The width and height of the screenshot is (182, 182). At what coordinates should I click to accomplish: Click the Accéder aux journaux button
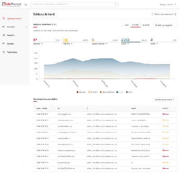click(x=164, y=99)
